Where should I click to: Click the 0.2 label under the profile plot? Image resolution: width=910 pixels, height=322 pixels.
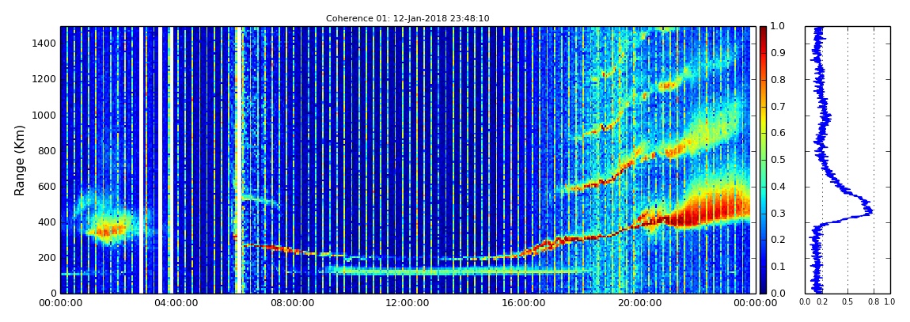pos(822,303)
